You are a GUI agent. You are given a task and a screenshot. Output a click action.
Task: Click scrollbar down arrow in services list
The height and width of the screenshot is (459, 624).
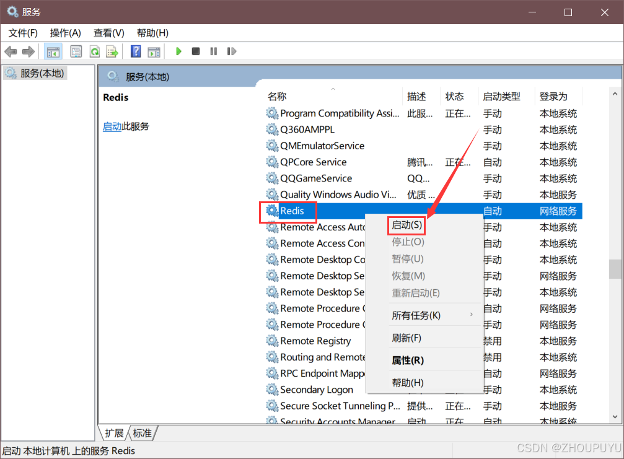click(615, 417)
